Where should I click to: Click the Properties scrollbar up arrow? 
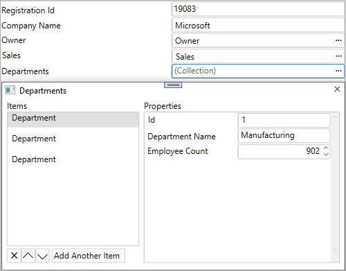click(335, 117)
